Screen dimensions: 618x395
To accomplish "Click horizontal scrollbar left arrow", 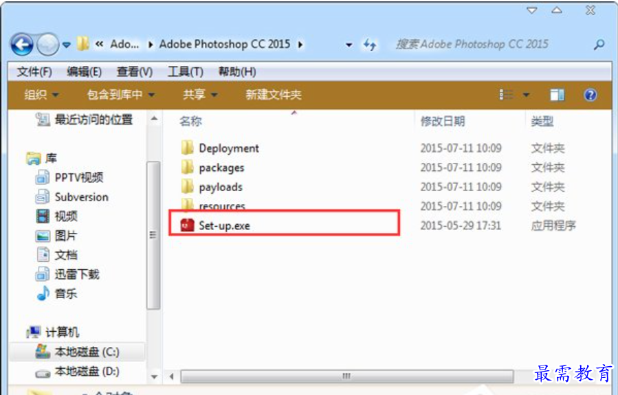I will [172, 376].
